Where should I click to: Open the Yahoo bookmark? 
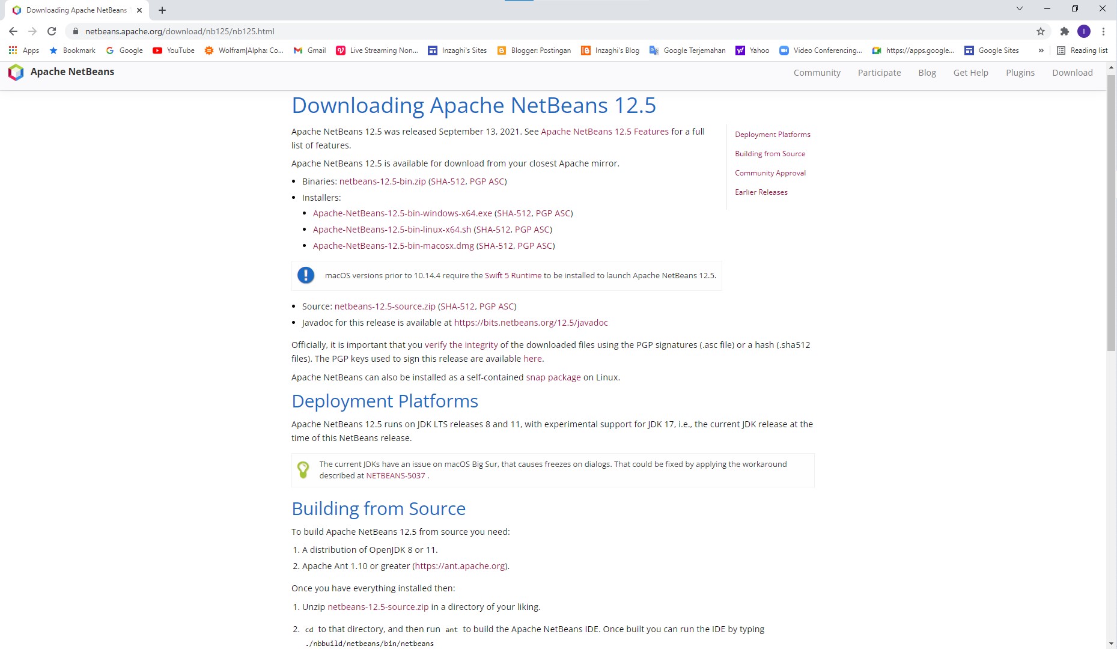click(x=753, y=50)
